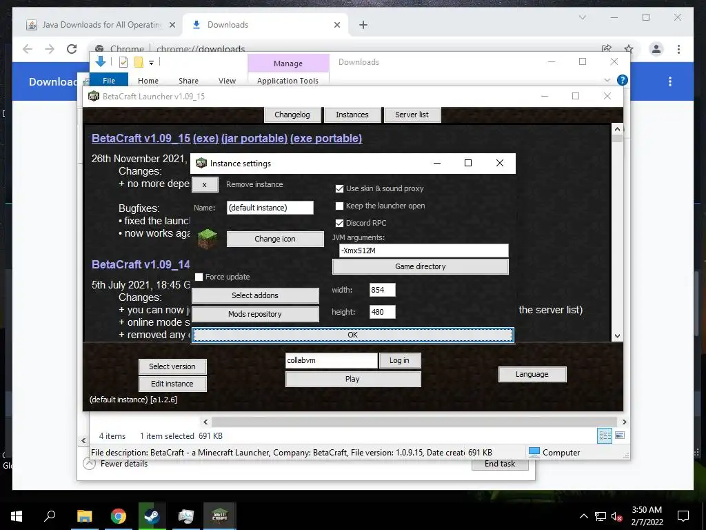
Task: Open the Windows Start menu
Action: [x=17, y=516]
